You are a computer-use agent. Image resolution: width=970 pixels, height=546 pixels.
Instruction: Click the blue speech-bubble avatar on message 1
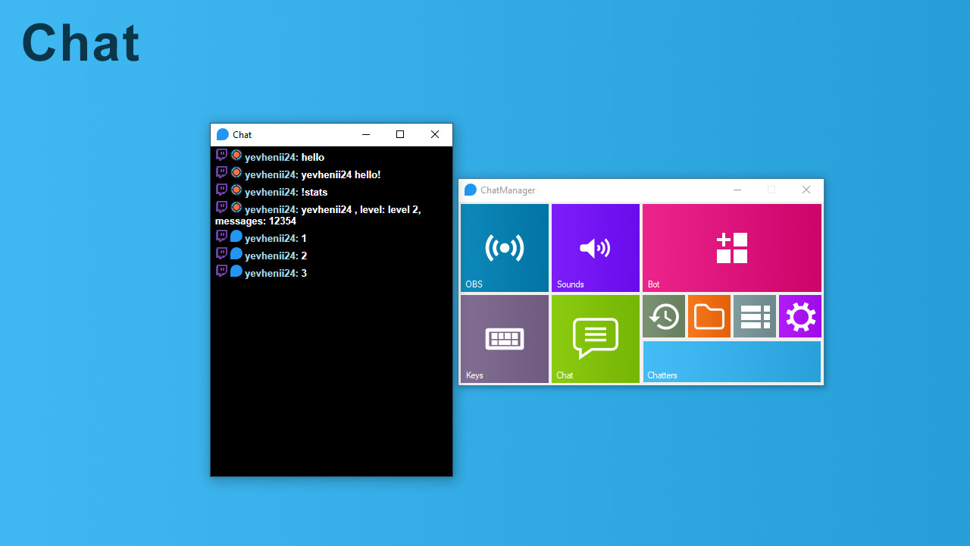[236, 237]
